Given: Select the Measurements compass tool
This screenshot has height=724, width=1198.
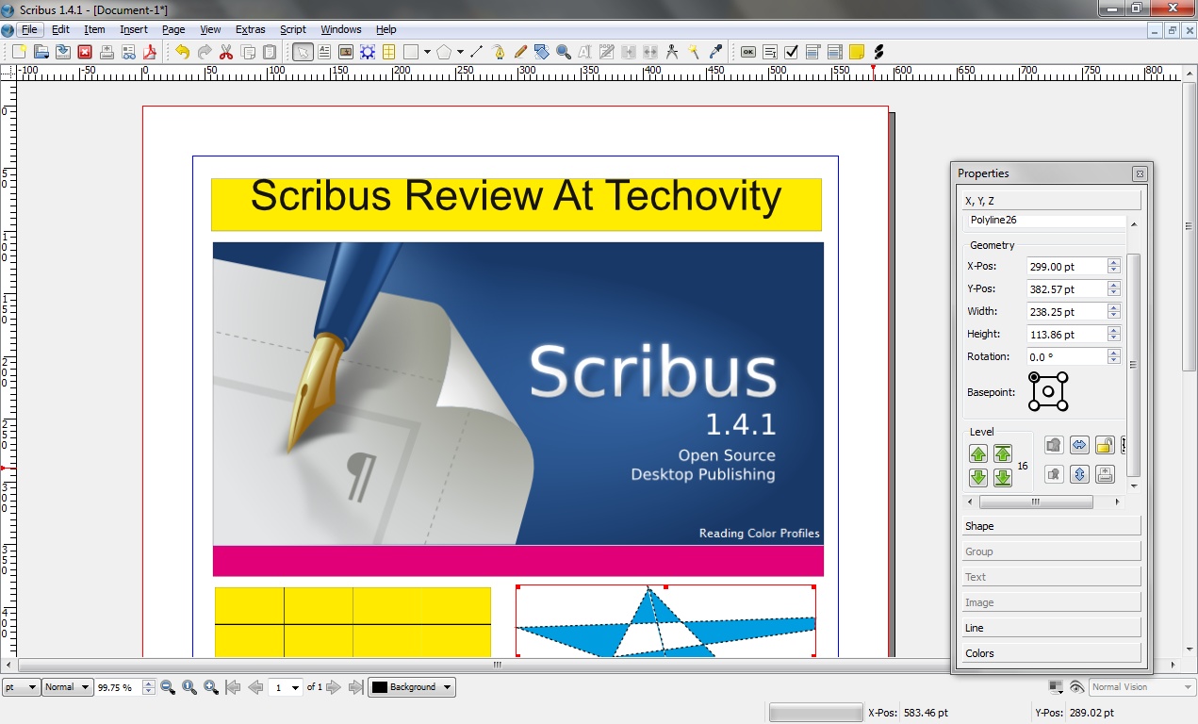Looking at the screenshot, I should (672, 52).
